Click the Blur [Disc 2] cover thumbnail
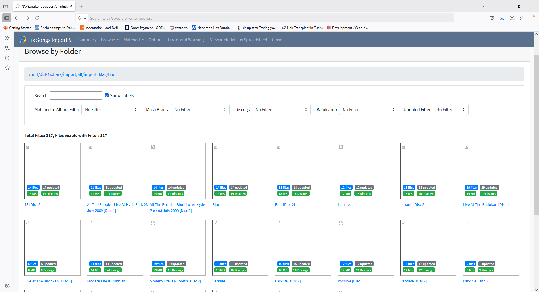This screenshot has width=539, height=292. 303,171
